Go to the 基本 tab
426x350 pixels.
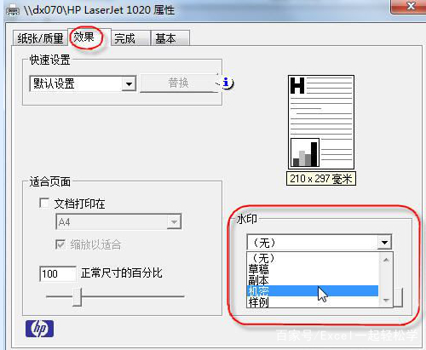click(170, 38)
